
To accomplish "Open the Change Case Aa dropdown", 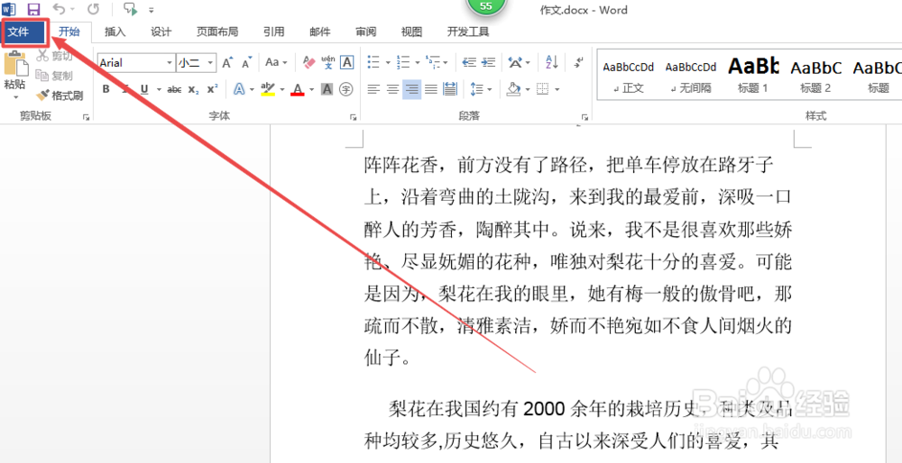I will pyautogui.click(x=276, y=63).
